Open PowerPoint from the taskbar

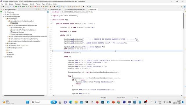[113, 102]
